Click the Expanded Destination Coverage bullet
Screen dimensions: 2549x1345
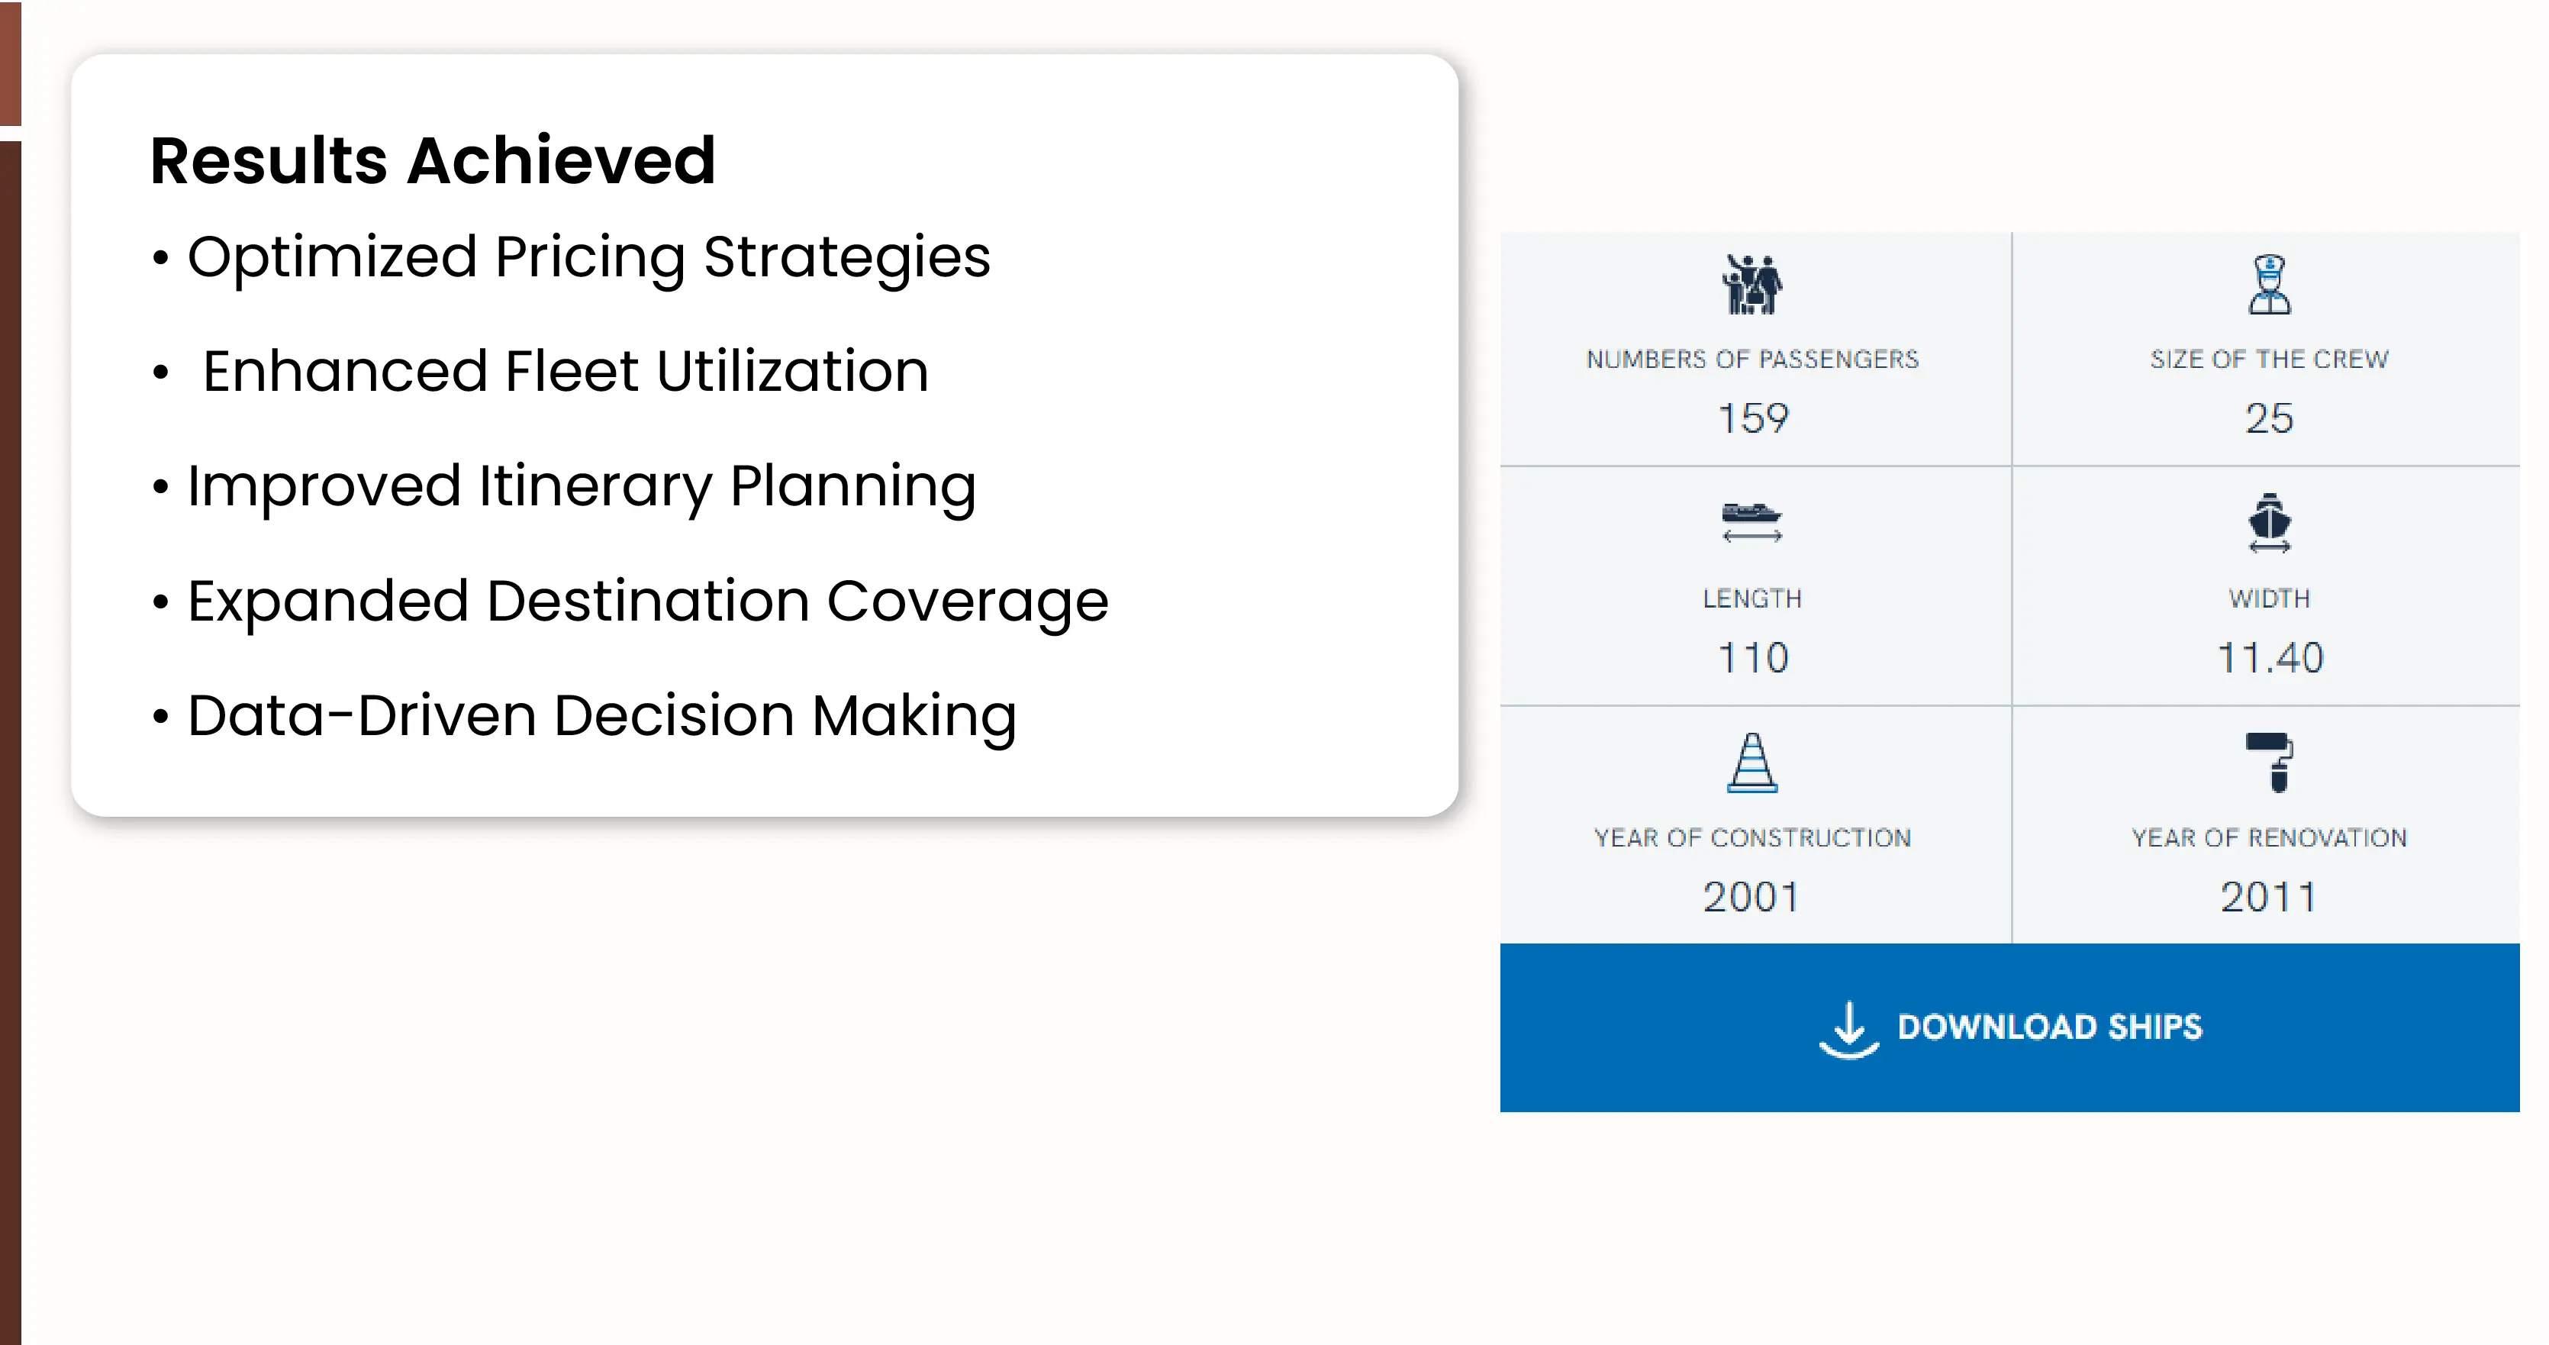(647, 601)
